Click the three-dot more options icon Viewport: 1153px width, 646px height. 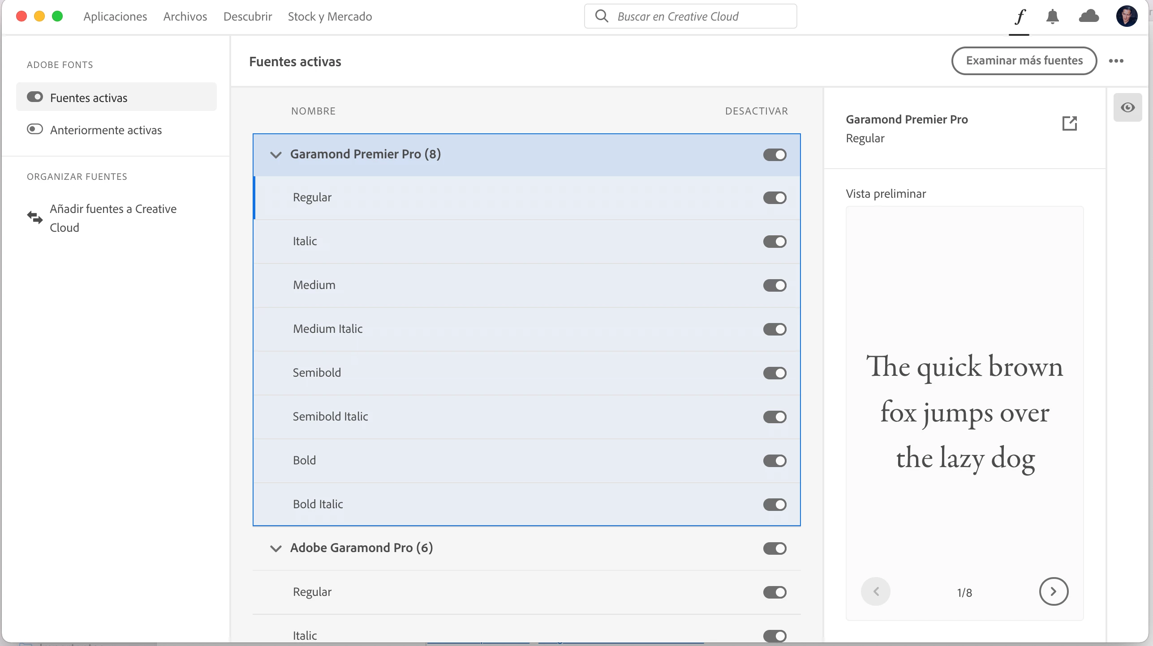pos(1116,61)
